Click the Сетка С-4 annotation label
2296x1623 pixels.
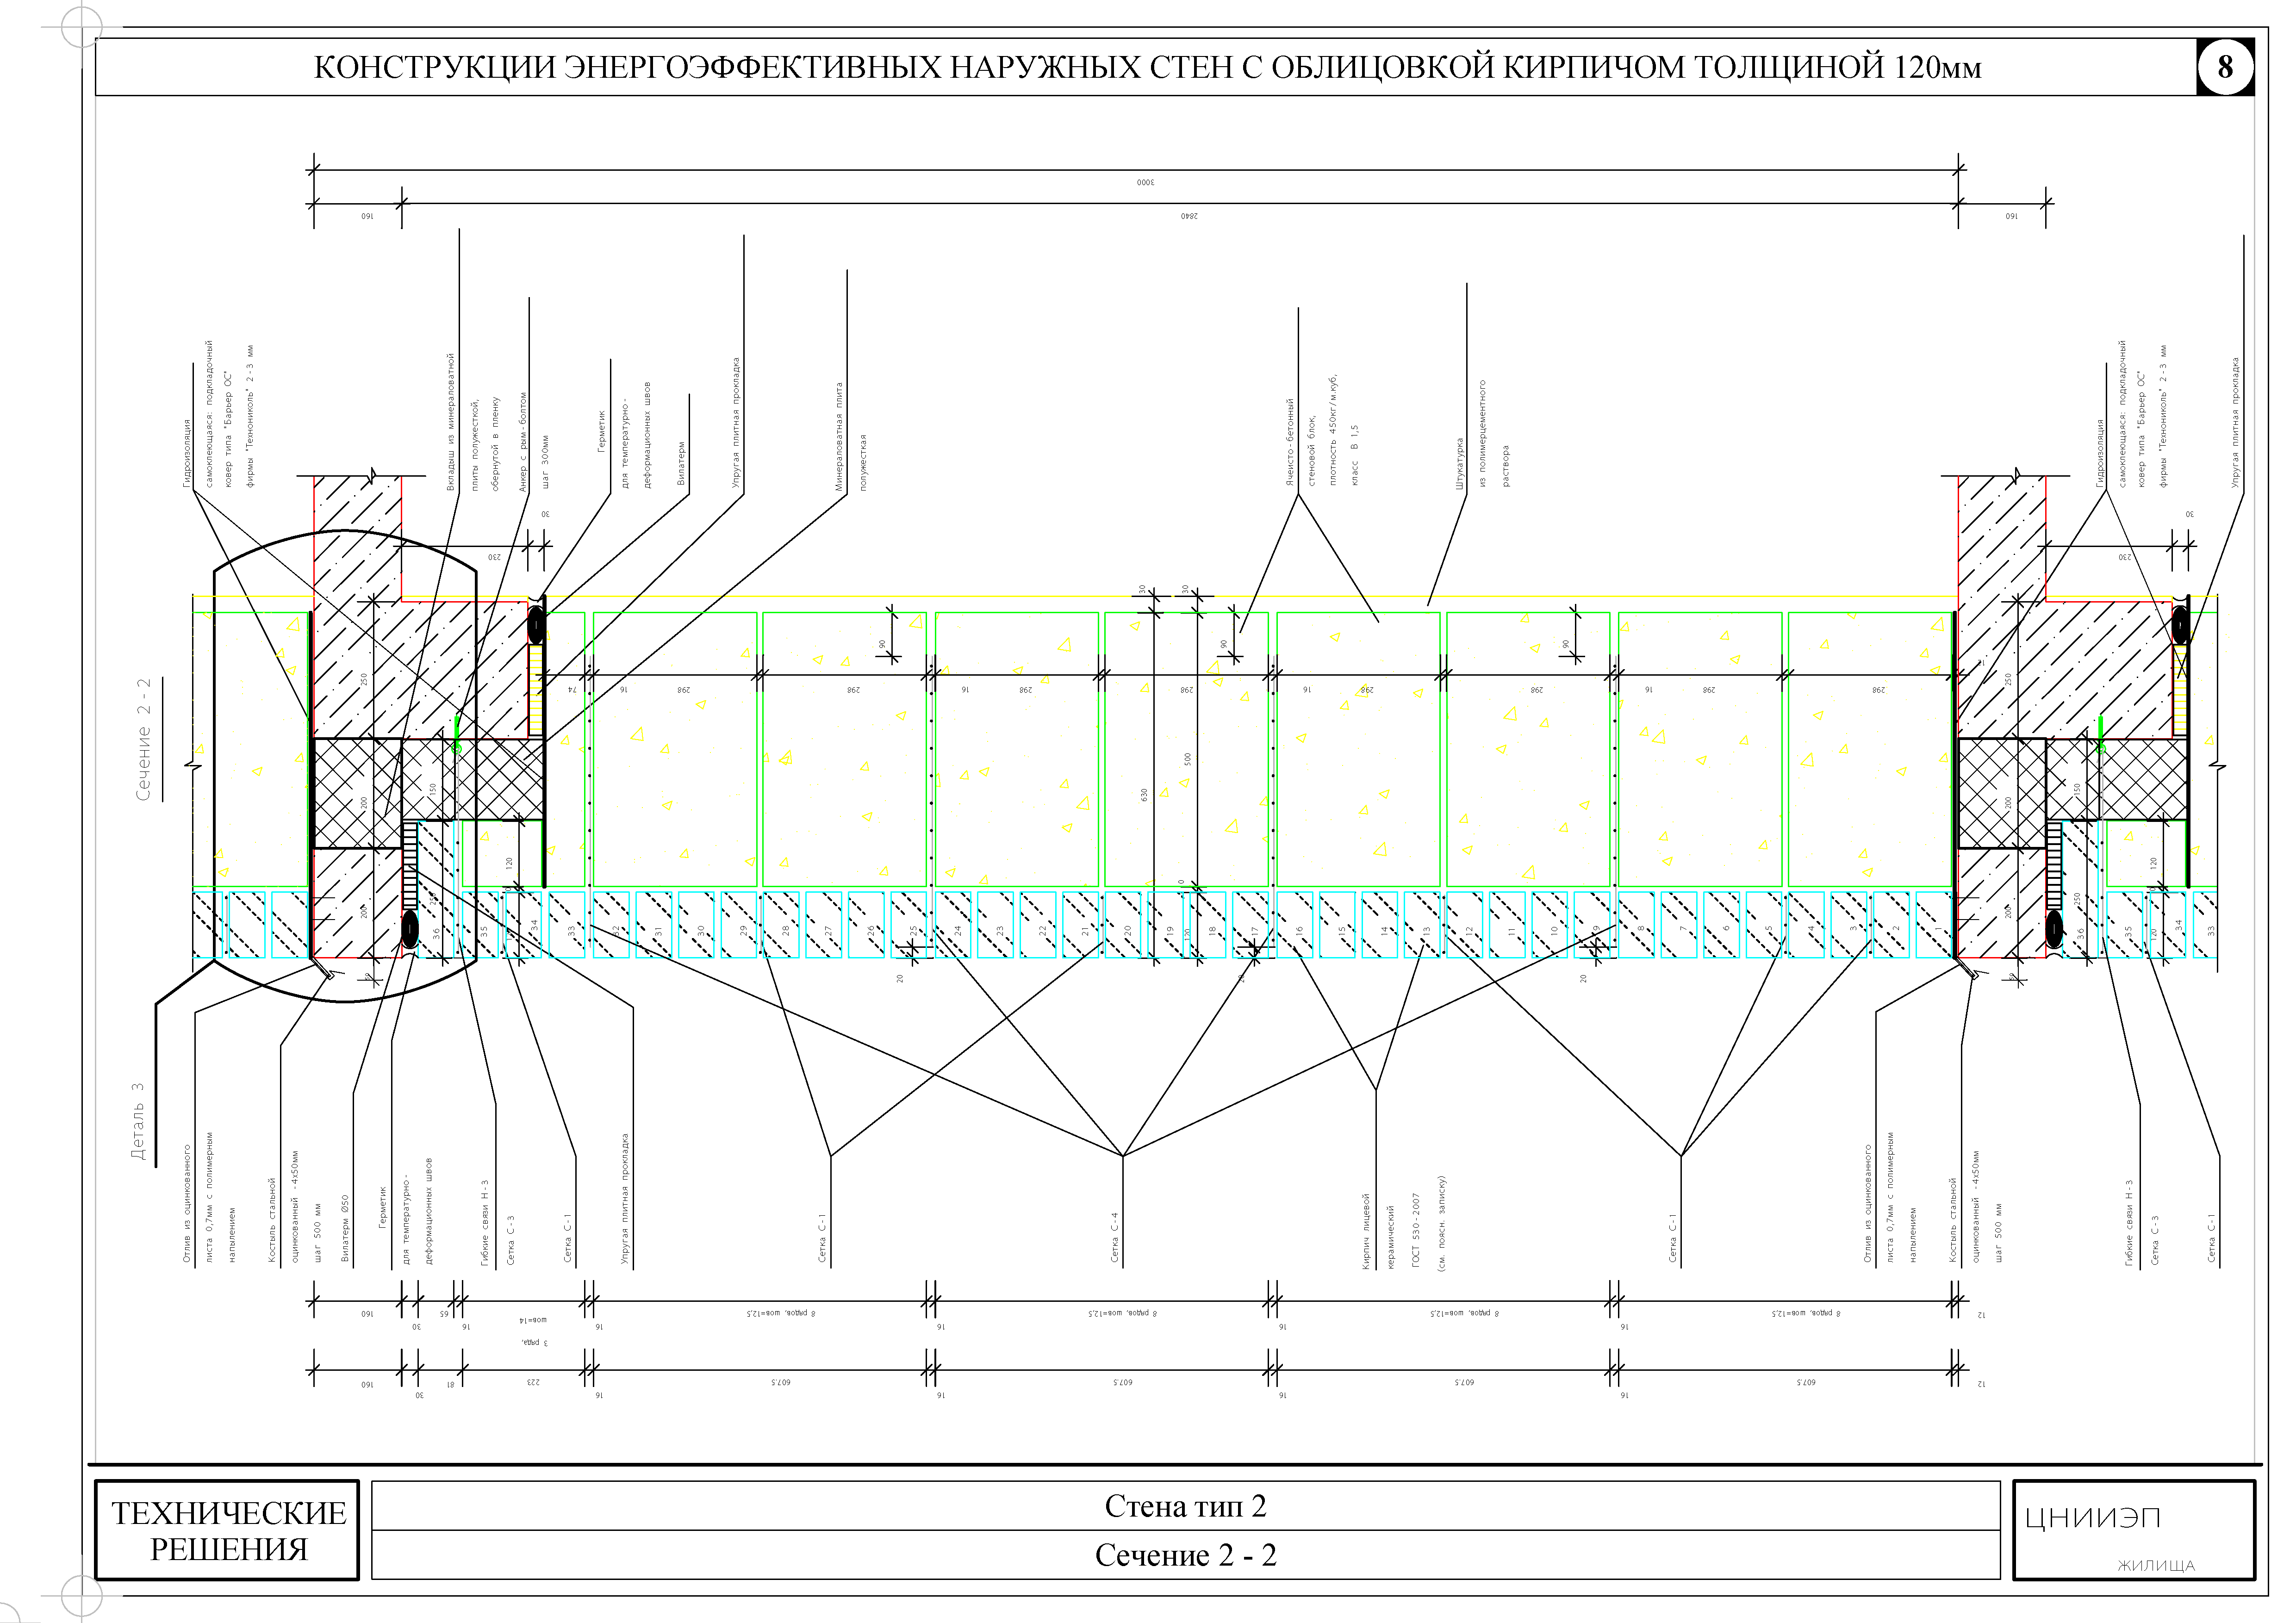(1114, 1237)
